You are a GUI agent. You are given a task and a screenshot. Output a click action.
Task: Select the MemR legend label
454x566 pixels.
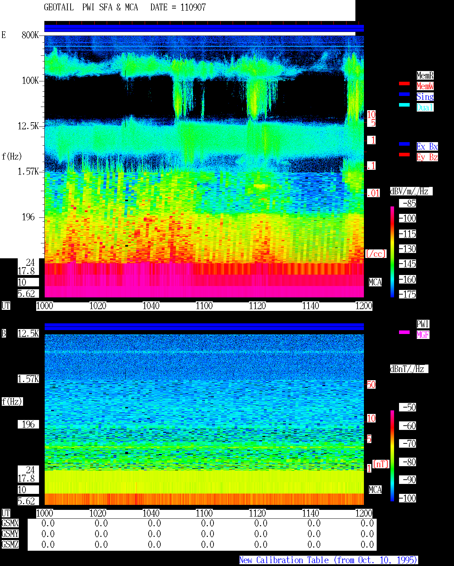pos(425,75)
